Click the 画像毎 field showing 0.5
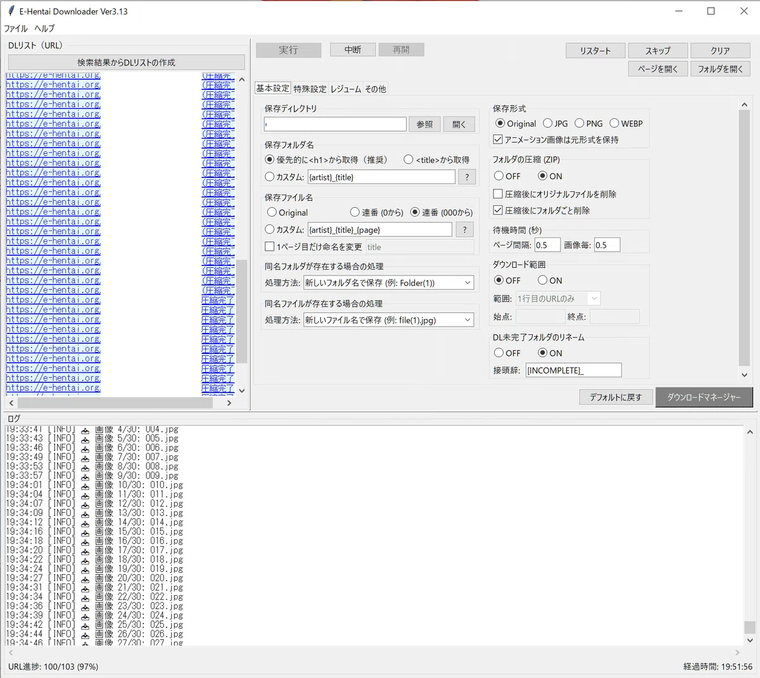This screenshot has height=678, width=760. [607, 245]
